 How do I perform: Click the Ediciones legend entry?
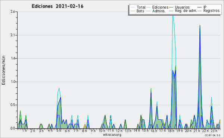[x=158, y=7]
